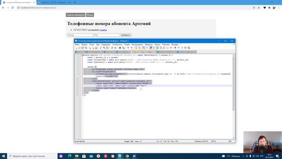The width and height of the screenshot is (282, 159).
Task: Open the Синтаксисы menu
Action: (117, 45)
